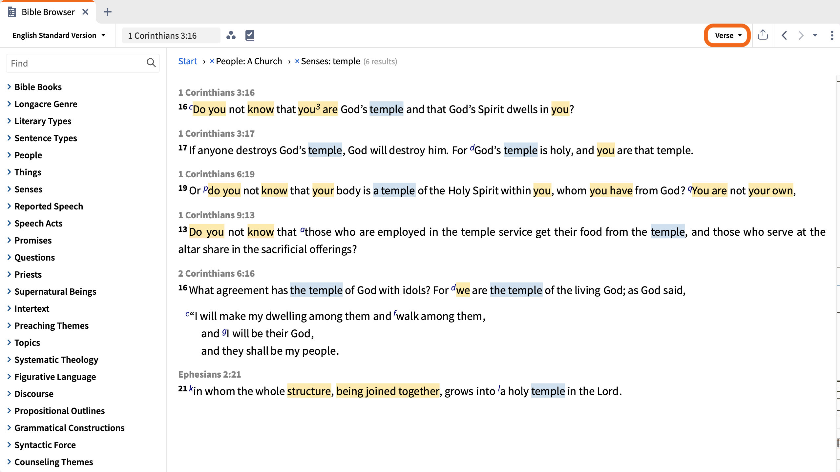Image resolution: width=840 pixels, height=472 pixels.
Task: Open the visual filter dots icon
Action: [x=231, y=35]
